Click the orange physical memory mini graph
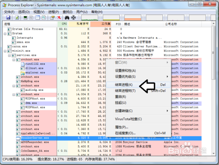This screenshot has height=165, width=219. (133, 18)
